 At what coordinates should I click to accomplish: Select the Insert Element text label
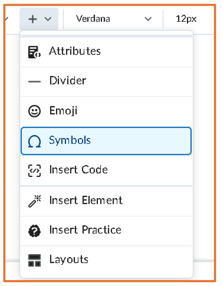coord(86,200)
